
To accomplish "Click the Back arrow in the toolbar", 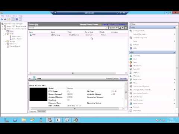I will (x=2, y=19).
